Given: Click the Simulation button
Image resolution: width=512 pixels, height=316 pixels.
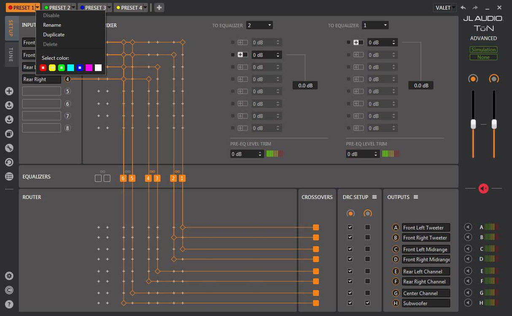Looking at the screenshot, I should point(483,50).
